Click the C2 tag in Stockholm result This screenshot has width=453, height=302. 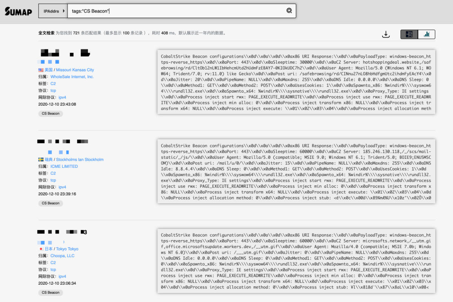pos(53,173)
